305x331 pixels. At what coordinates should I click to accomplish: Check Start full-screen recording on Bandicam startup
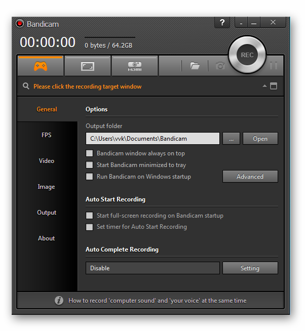click(x=89, y=216)
